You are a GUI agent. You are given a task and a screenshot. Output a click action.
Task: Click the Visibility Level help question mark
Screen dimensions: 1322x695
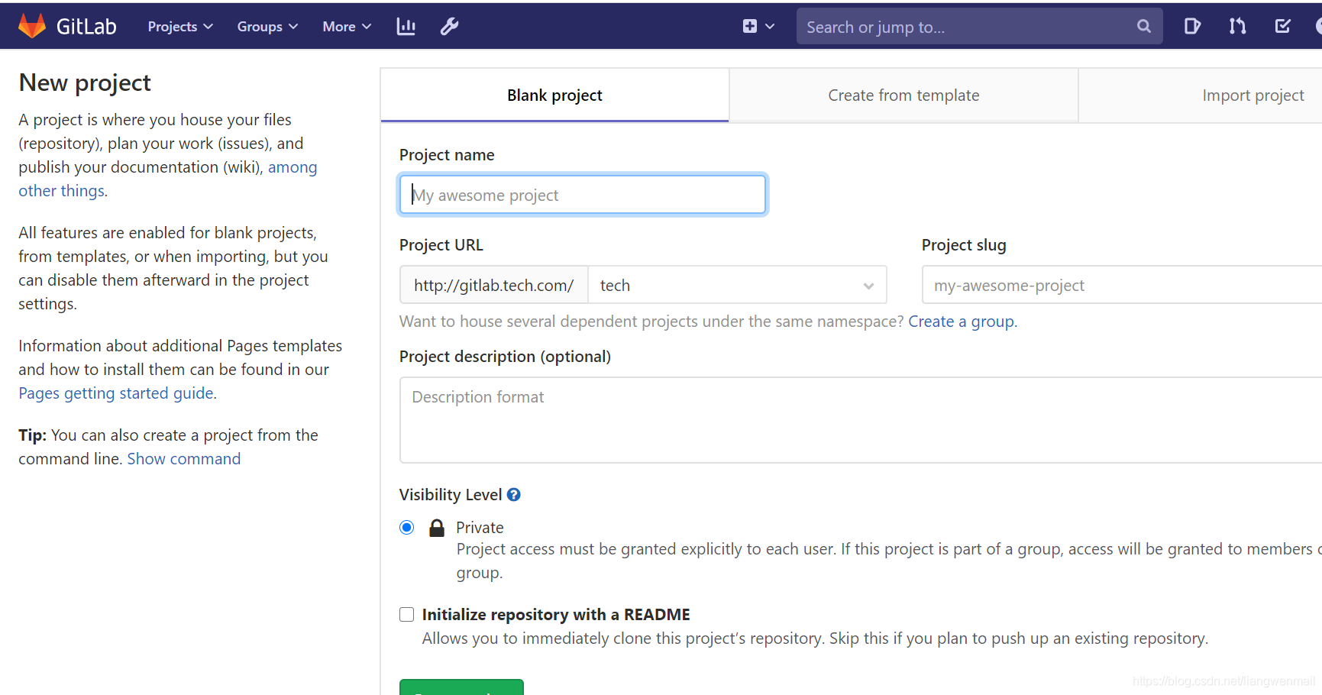coord(513,494)
